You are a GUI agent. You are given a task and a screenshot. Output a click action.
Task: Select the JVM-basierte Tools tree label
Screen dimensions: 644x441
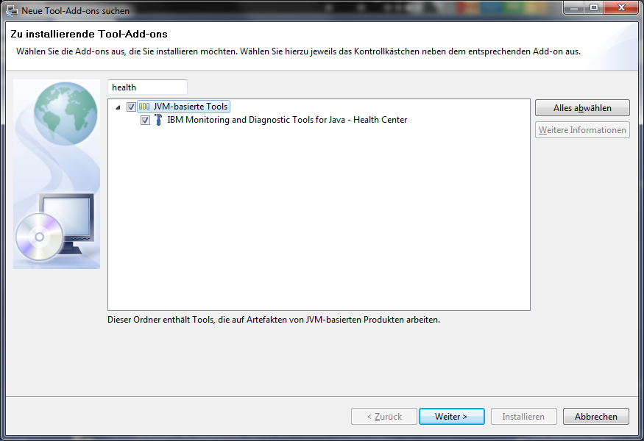(x=191, y=107)
